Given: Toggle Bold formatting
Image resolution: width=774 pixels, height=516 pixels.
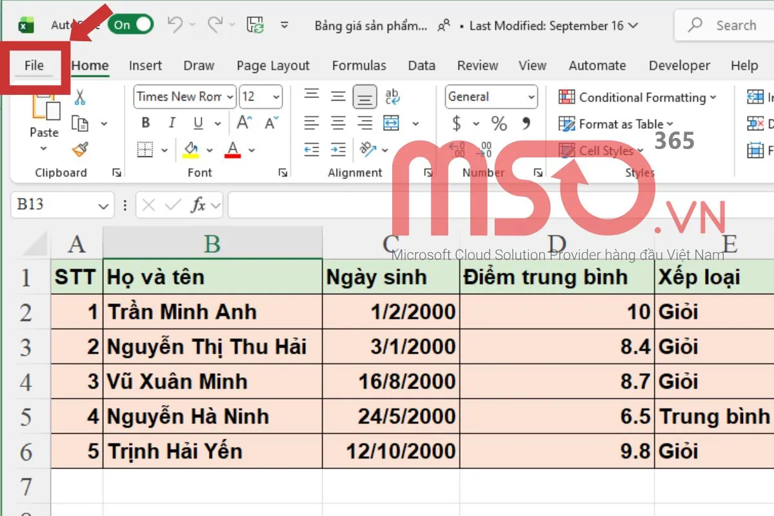Looking at the screenshot, I should coord(146,123).
